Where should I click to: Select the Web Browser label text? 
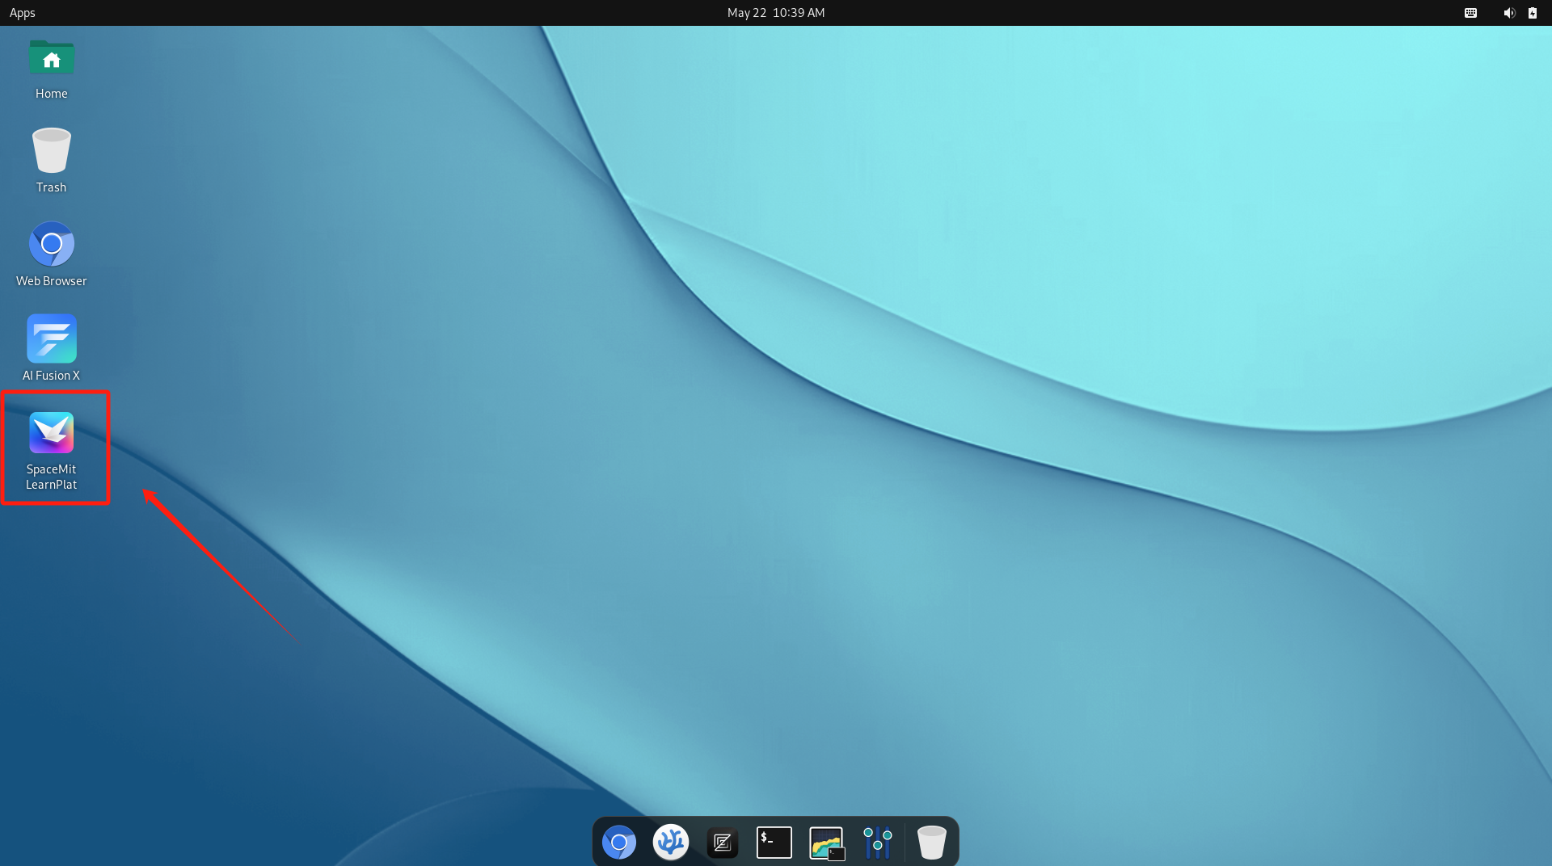click(x=52, y=281)
